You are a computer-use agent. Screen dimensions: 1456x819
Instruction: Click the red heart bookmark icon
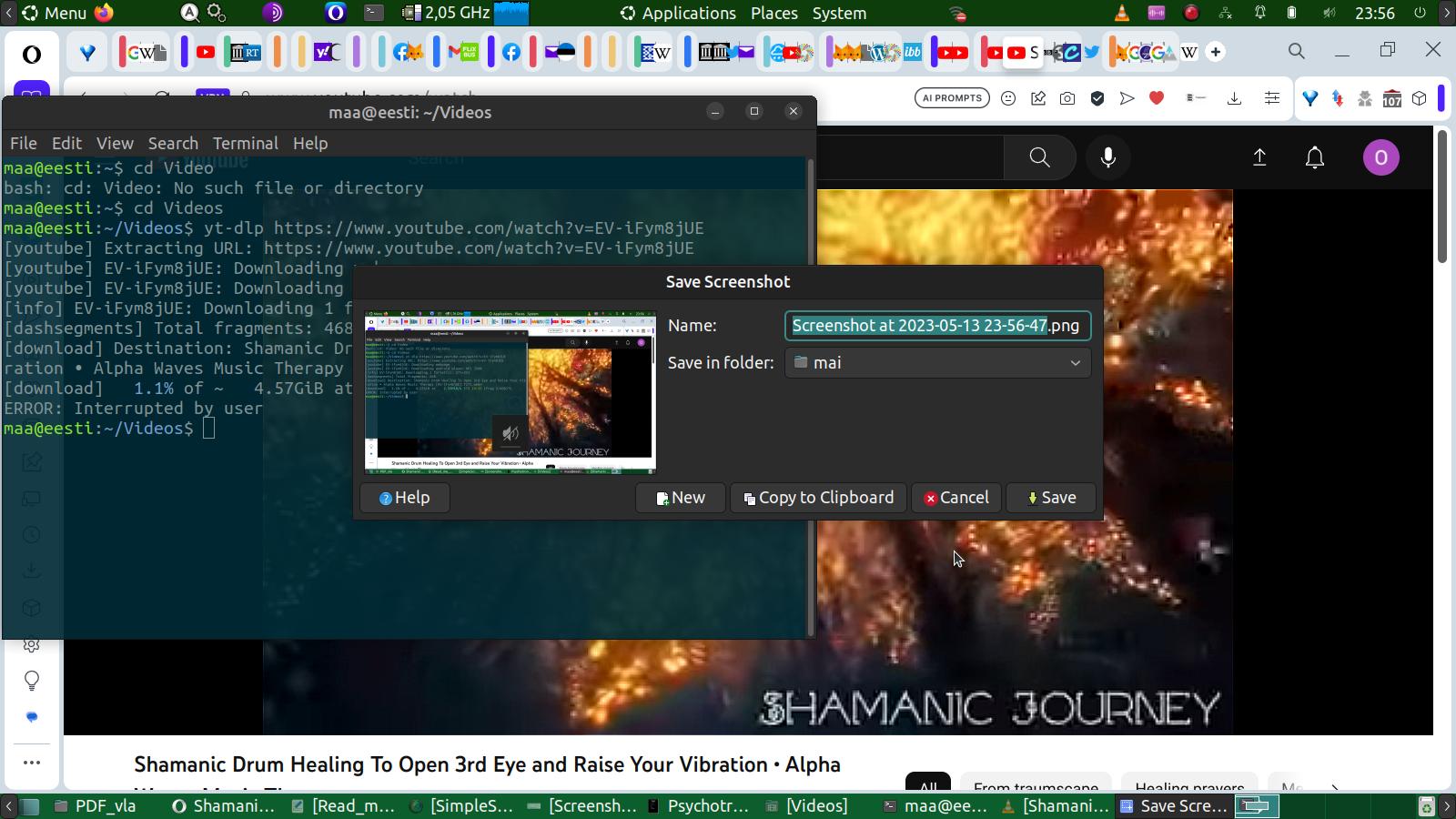pyautogui.click(x=1157, y=97)
